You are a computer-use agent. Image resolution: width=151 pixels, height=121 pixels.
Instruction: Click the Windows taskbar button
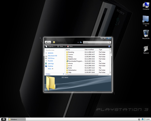click(17, 119)
